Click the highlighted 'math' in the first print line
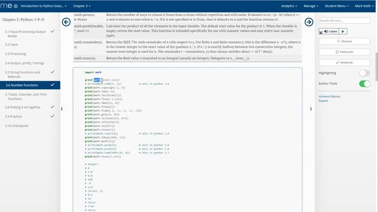Viewport: 378px width, 212px height. 97,80
